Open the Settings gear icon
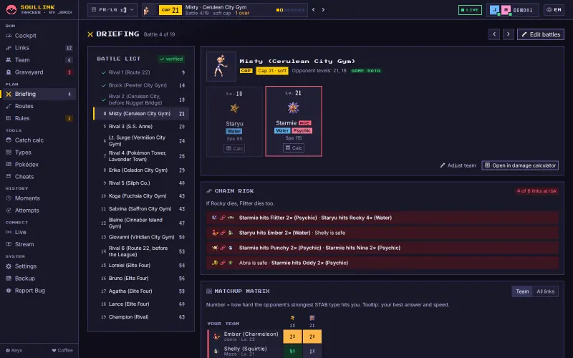Viewport: 573px width, 358px height. pyautogui.click(x=9, y=266)
